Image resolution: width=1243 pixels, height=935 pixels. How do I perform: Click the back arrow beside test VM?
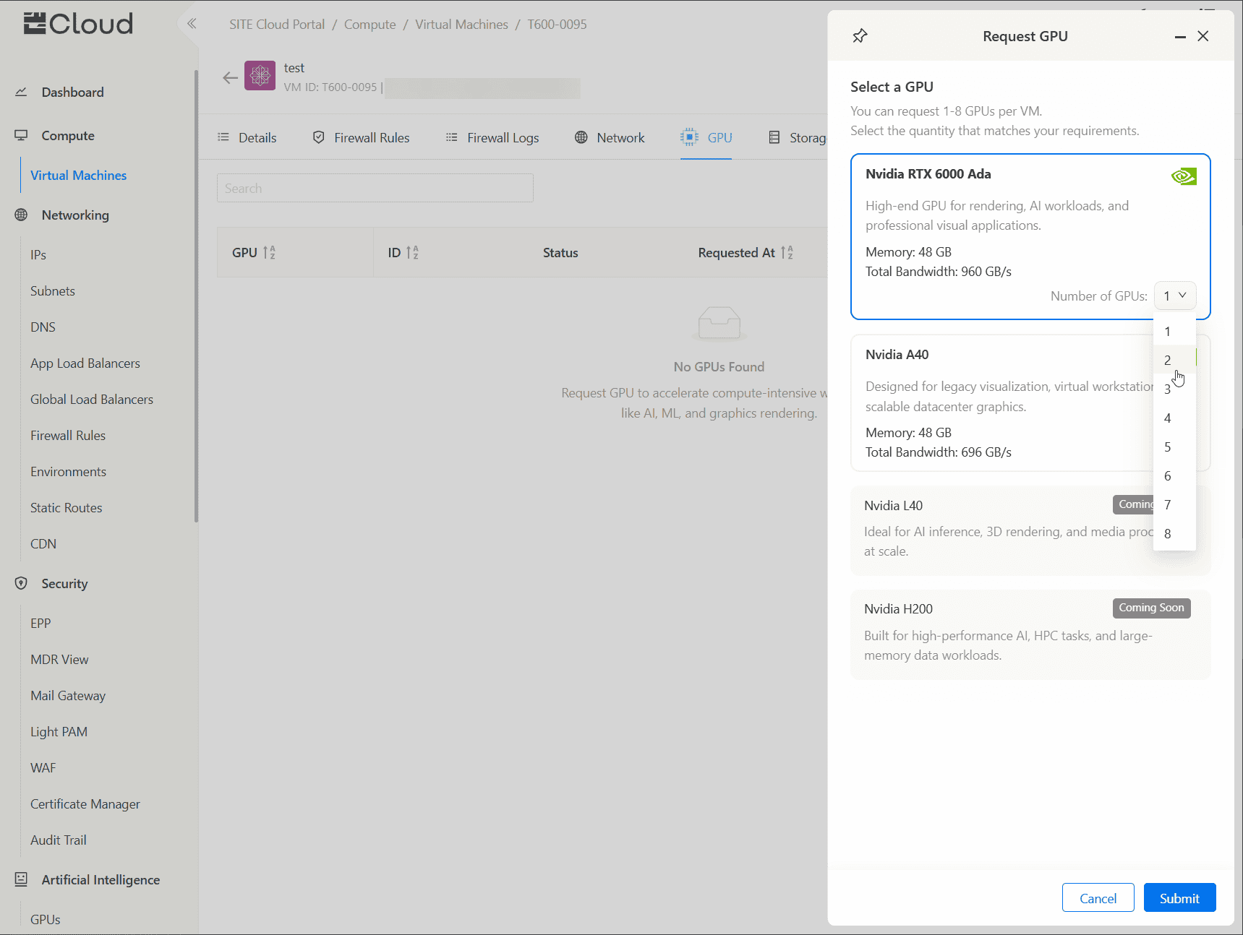click(230, 78)
